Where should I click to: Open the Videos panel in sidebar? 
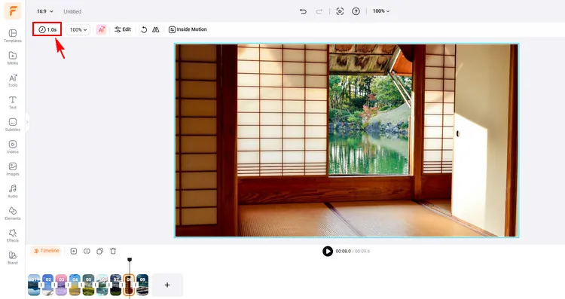coord(13,147)
